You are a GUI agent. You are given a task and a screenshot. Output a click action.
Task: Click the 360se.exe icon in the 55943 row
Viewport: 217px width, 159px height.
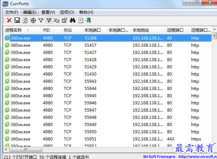coord(7,81)
